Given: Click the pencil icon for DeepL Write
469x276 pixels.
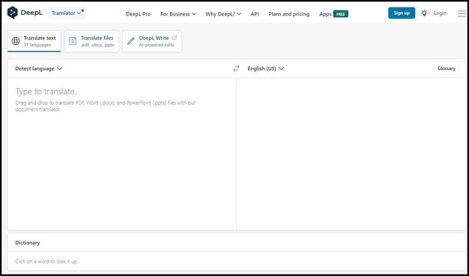Looking at the screenshot, I should (x=131, y=41).
